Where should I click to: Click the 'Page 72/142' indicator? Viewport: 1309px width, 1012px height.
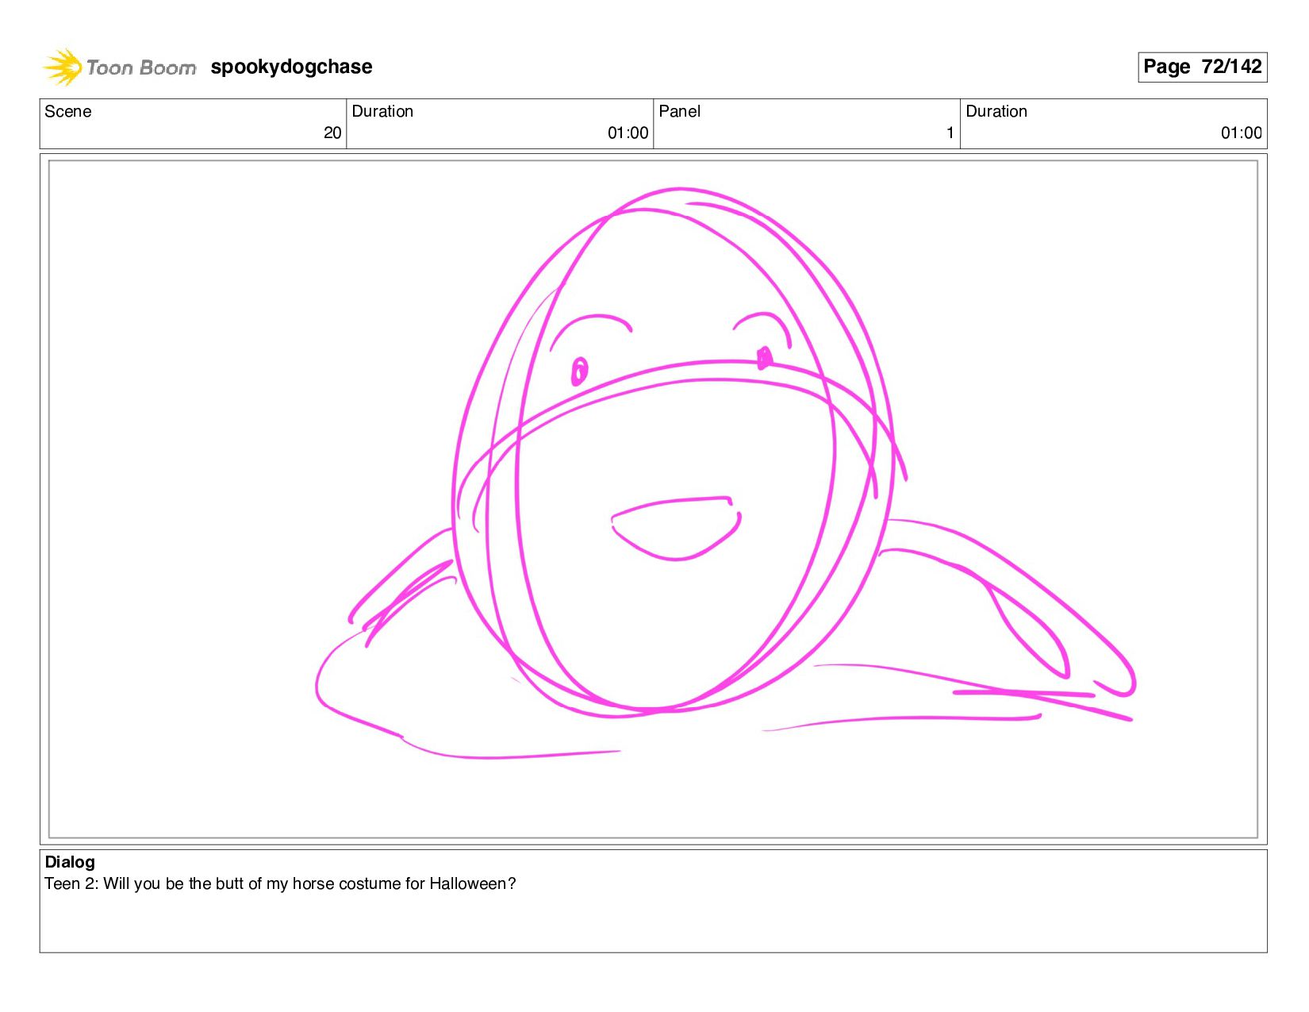(1202, 67)
